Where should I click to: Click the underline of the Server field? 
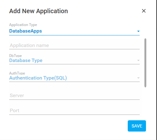click(x=74, y=100)
